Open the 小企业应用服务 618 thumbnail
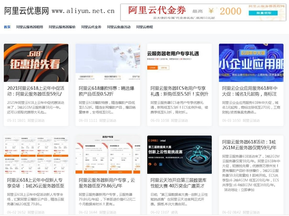Image resolution: width=289 pixels, height=216 pixels. 250,63
